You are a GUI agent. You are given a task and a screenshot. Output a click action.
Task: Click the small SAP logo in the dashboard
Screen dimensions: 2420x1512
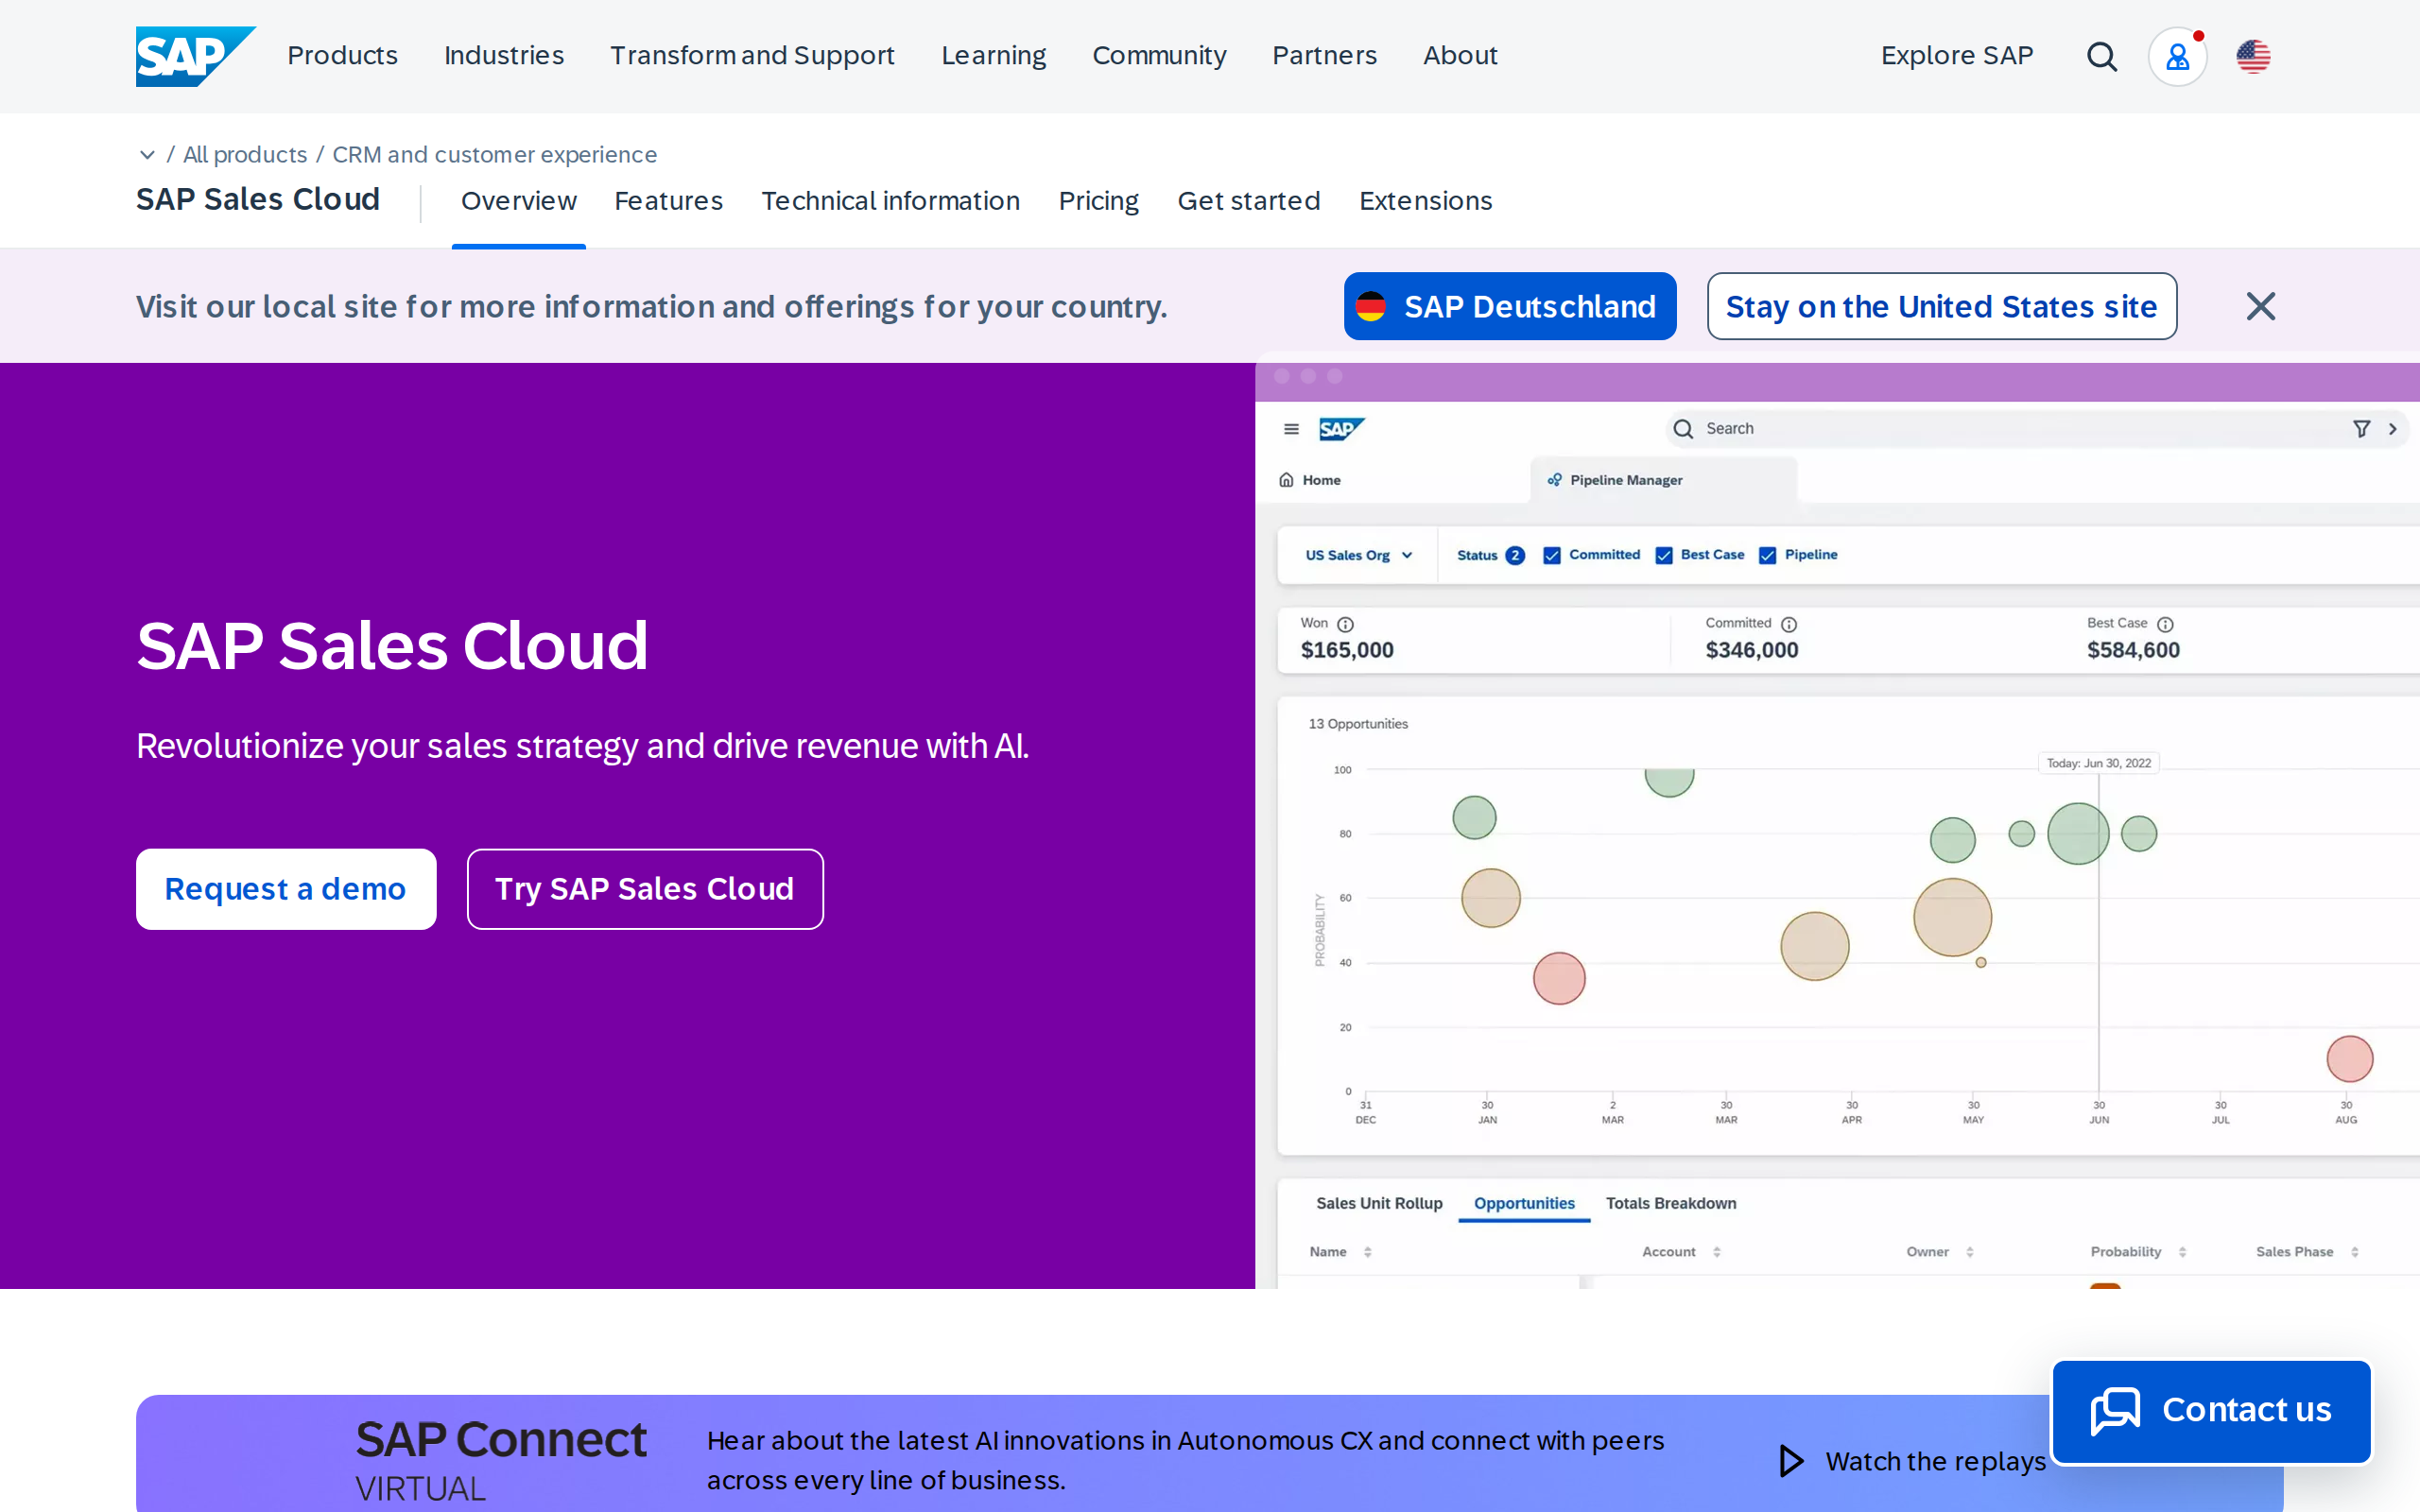click(1341, 429)
